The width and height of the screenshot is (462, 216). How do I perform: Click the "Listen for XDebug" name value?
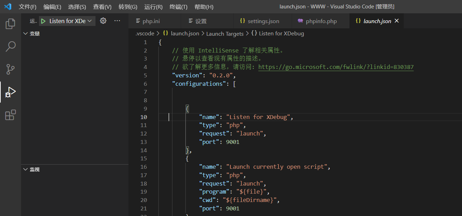click(x=258, y=117)
